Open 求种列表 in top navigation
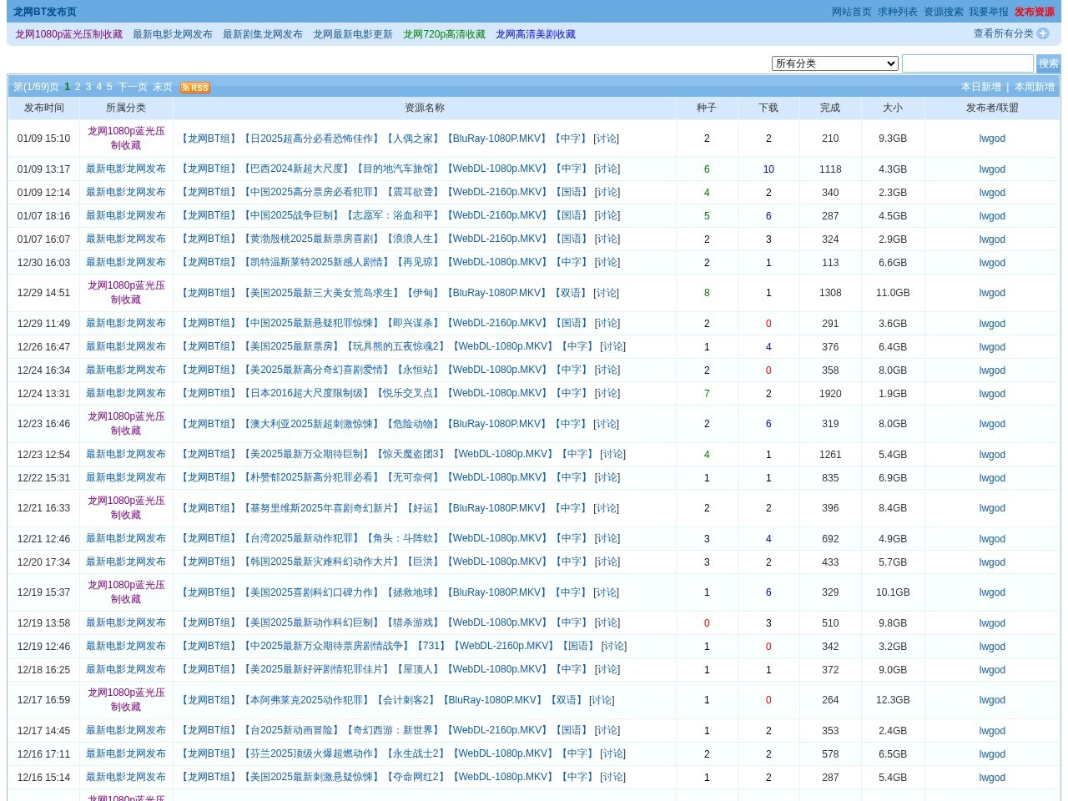The width and height of the screenshot is (1068, 801). (x=897, y=12)
